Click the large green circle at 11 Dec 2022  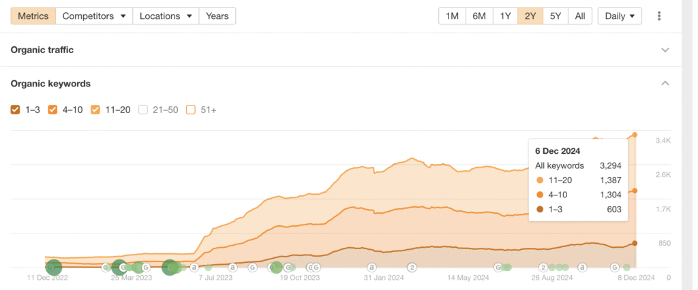52,268
